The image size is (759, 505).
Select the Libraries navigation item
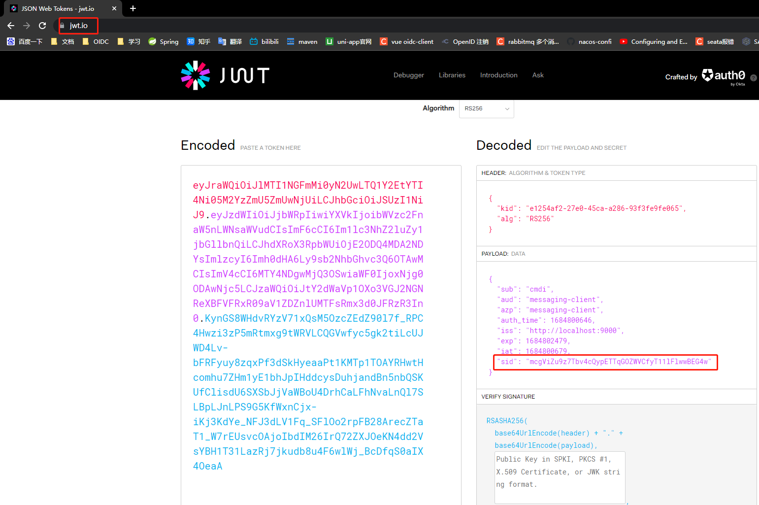coord(452,75)
